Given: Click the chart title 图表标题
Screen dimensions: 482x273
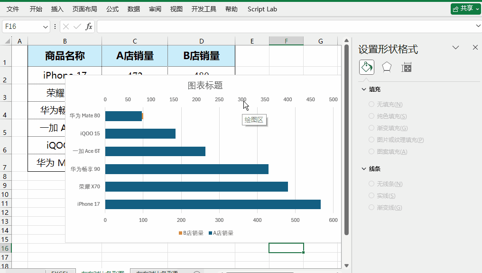Looking at the screenshot, I should point(205,85).
